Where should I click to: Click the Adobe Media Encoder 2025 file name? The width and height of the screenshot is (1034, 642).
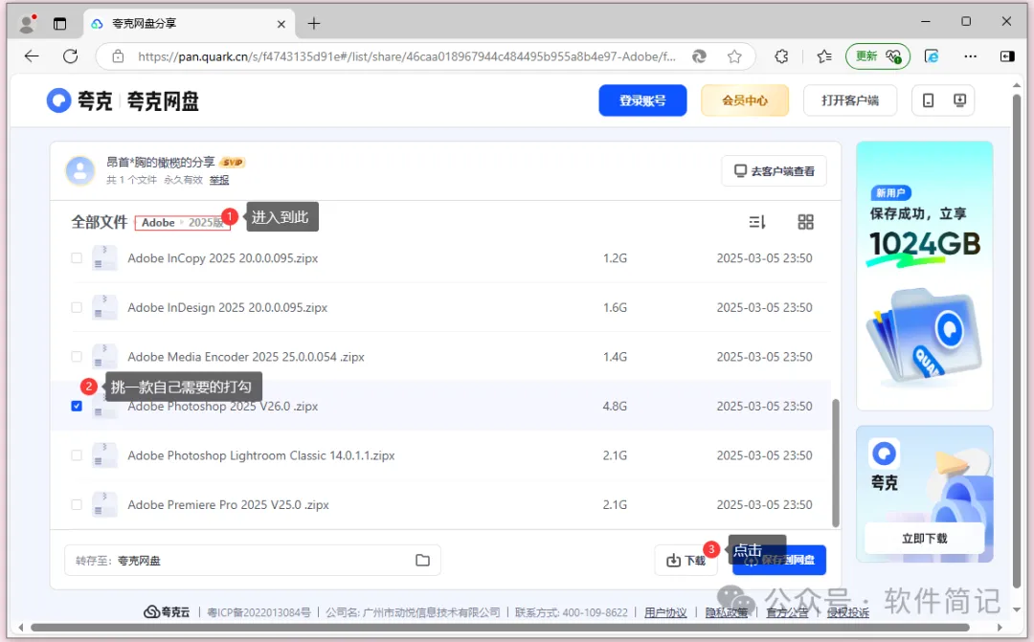246,357
